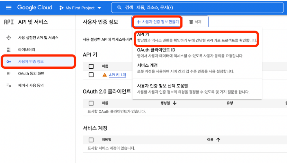Click the OAuth consent screen icon
287x163 pixels.
9,74
